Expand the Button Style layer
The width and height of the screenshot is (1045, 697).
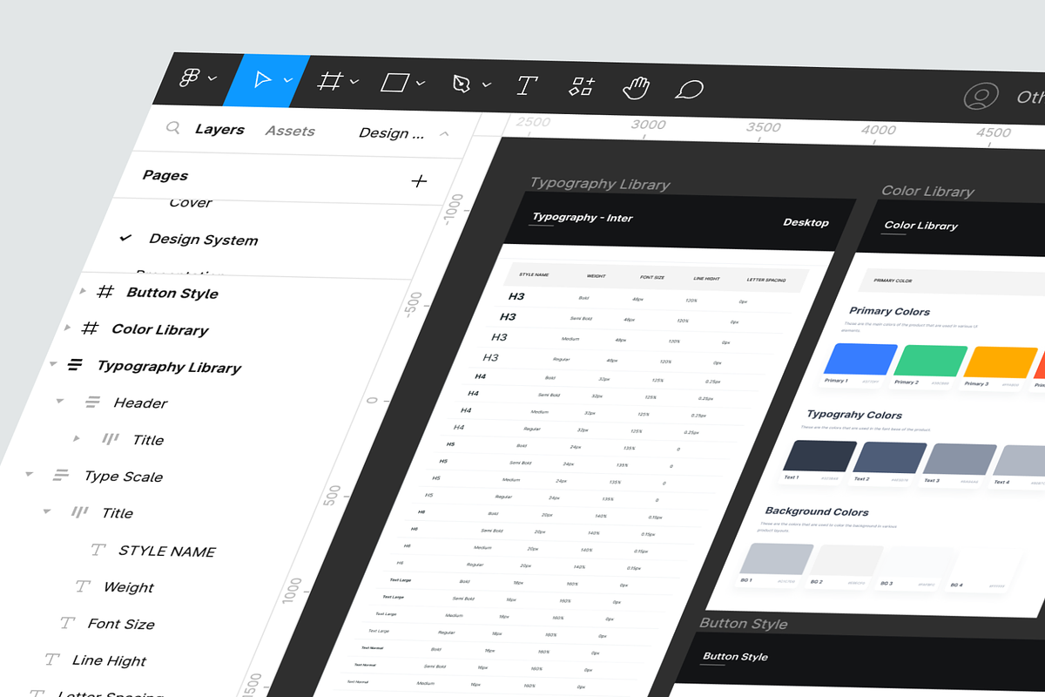click(83, 291)
